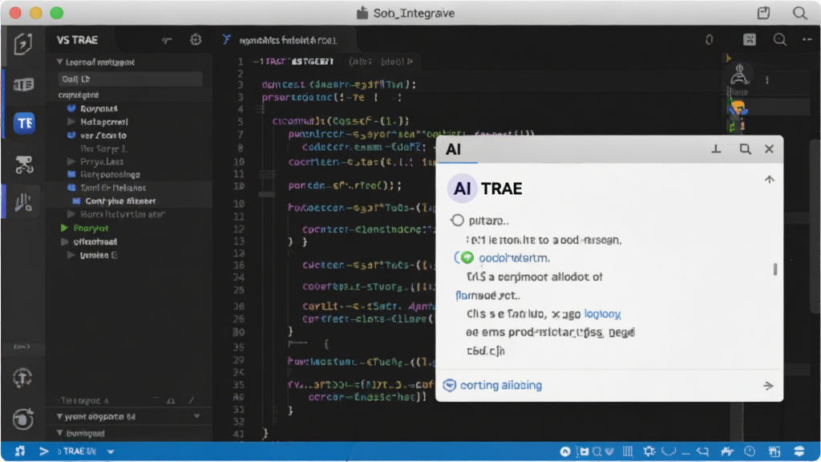The width and height of the screenshot is (821, 462).
Task: Open the gear icon in the blue status bar
Action: [649, 451]
